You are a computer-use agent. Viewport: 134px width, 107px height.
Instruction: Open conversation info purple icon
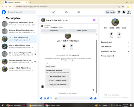point(94,20)
